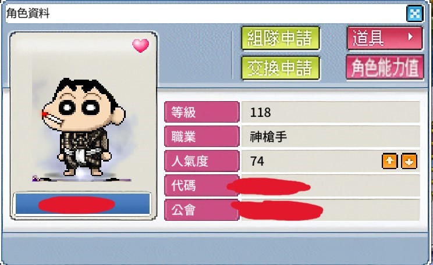Click the 人氣度 label
Image resolution: width=433 pixels, height=265 pixels.
[x=201, y=161]
